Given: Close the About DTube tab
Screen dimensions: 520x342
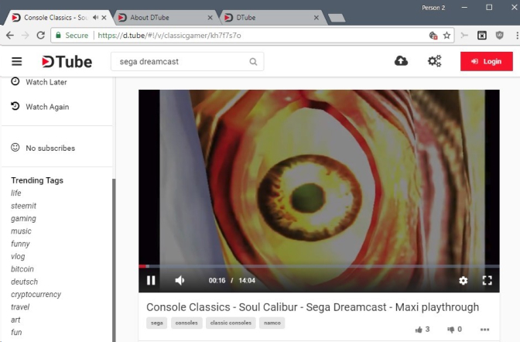Looking at the screenshot, I should click(x=210, y=18).
